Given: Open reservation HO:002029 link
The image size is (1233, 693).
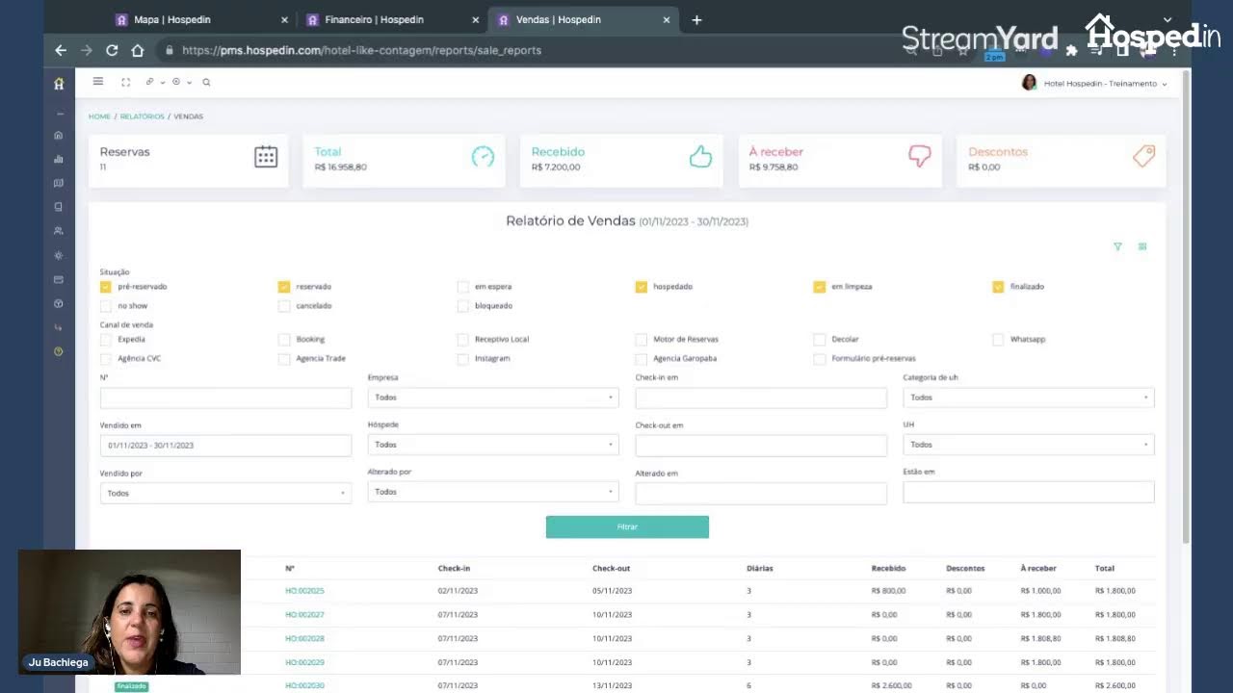Looking at the screenshot, I should [x=304, y=663].
